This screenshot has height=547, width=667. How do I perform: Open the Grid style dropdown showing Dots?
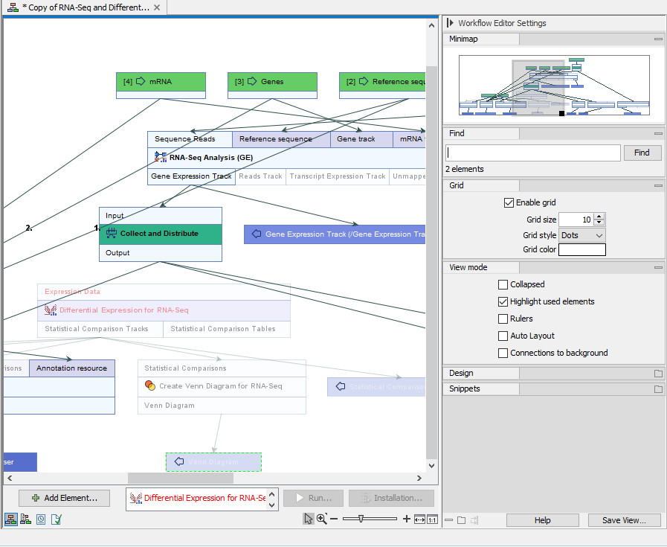pyautogui.click(x=581, y=234)
